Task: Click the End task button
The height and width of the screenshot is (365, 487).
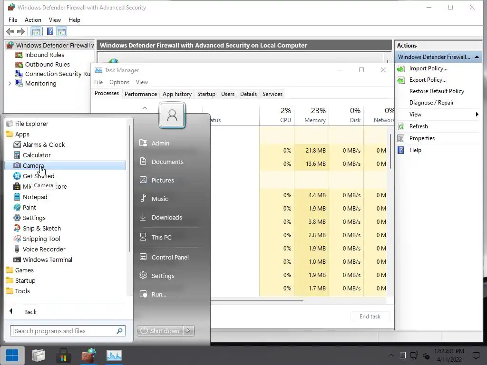Action: (x=370, y=316)
